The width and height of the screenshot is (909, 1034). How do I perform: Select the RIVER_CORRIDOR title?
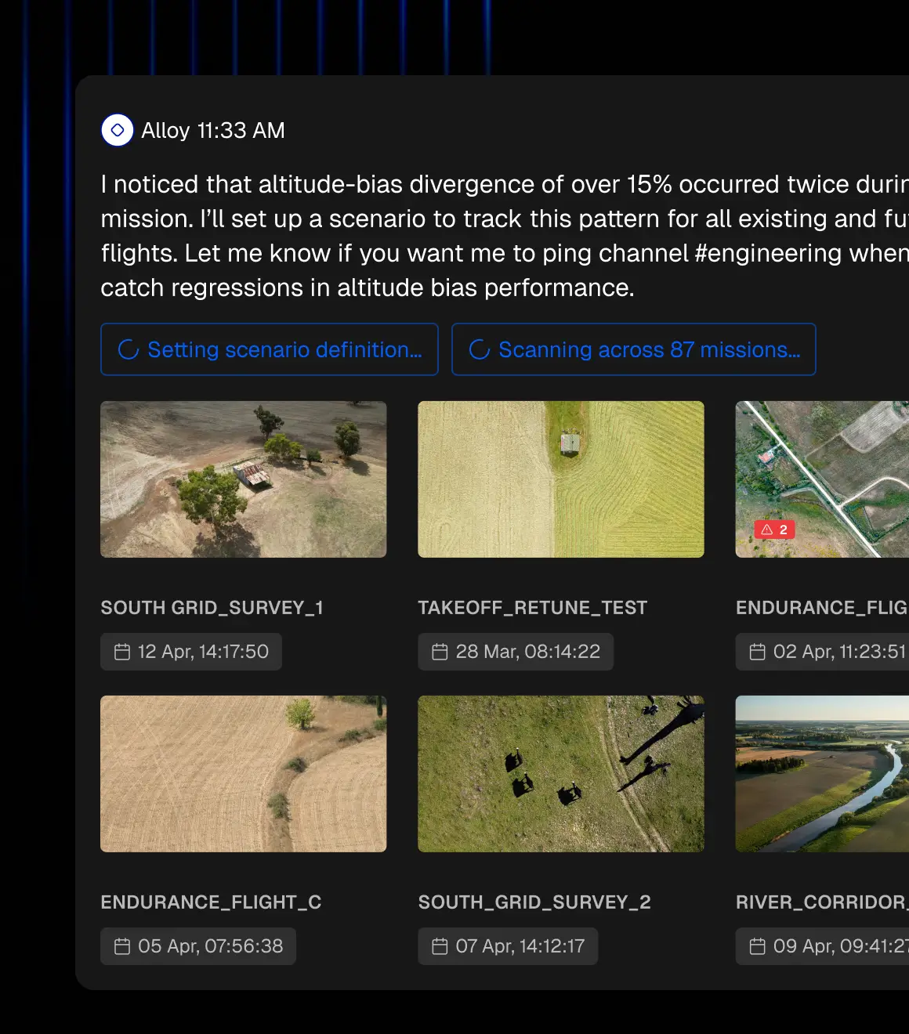822,902
